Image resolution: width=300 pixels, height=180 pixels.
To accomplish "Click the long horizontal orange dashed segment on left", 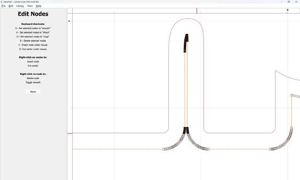I will pos(117,149).
